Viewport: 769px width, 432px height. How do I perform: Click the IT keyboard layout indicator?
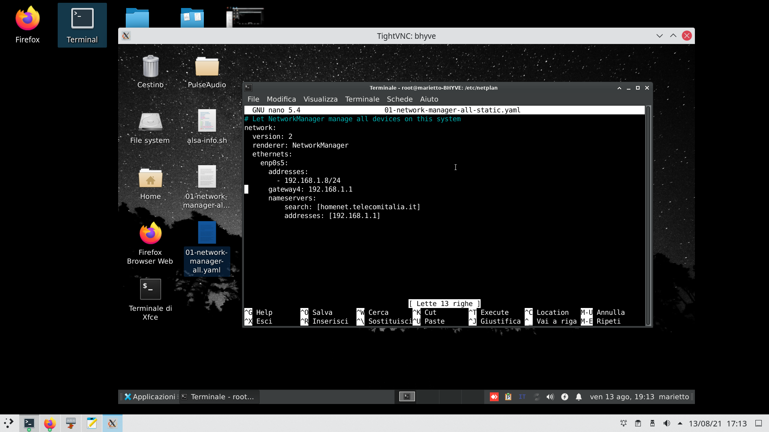[522, 397]
